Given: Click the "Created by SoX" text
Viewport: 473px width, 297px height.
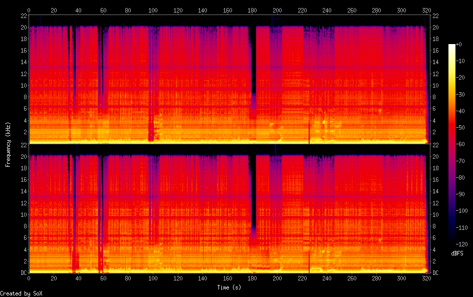Looking at the screenshot, I should pyautogui.click(x=21, y=293).
